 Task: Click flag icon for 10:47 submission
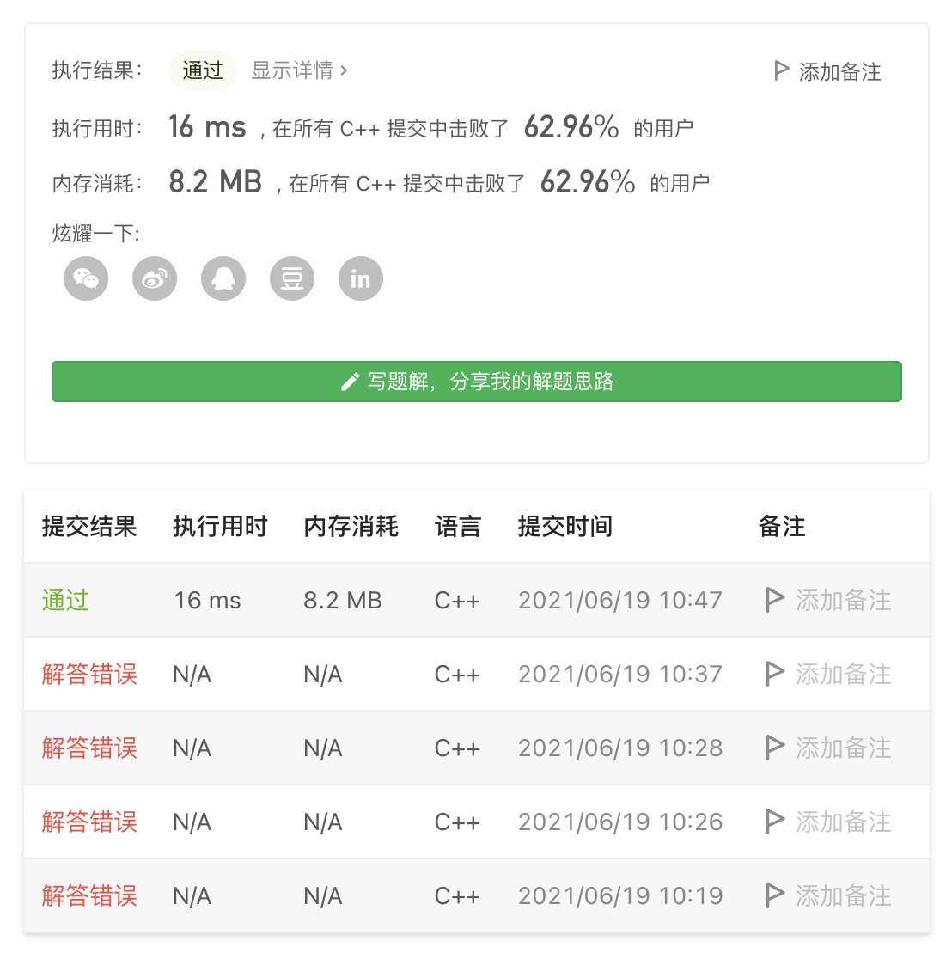774,600
